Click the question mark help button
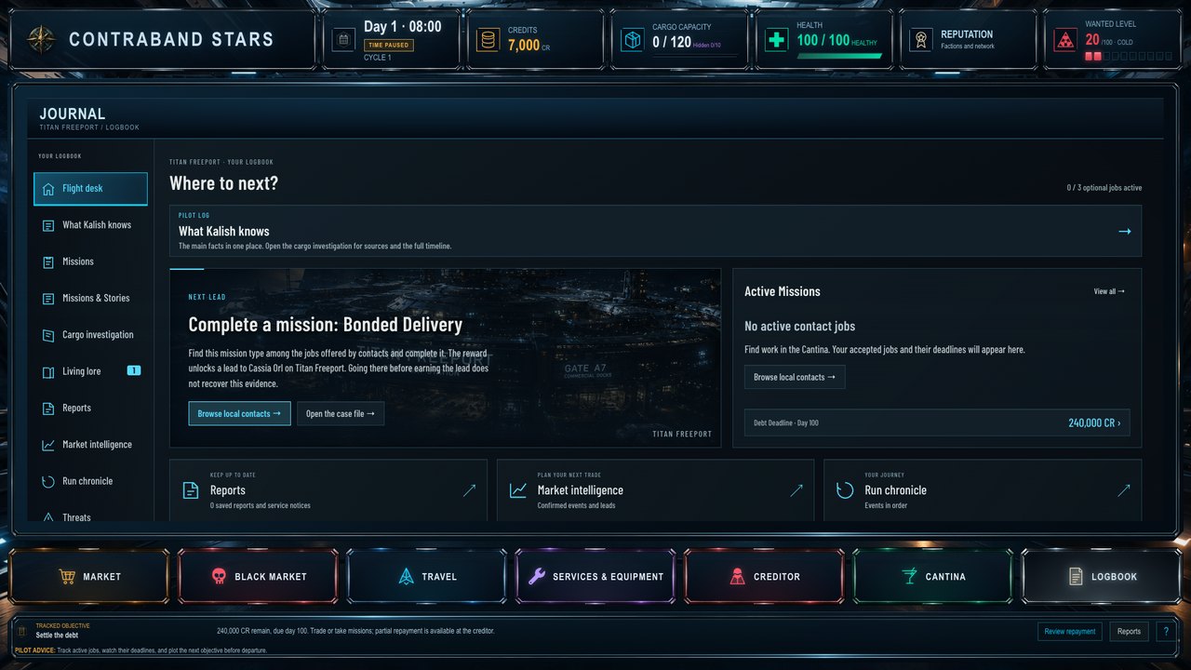The height and width of the screenshot is (670, 1191). coord(1167,631)
